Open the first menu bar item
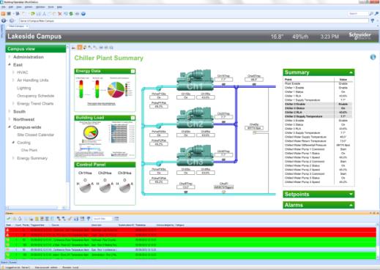The image size is (380, 270). click(4, 7)
